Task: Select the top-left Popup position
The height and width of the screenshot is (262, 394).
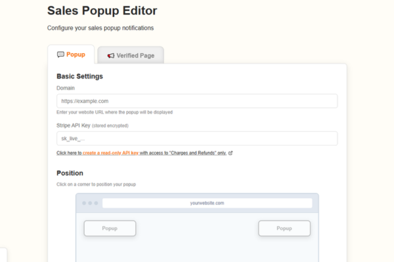Action: pyautogui.click(x=110, y=228)
